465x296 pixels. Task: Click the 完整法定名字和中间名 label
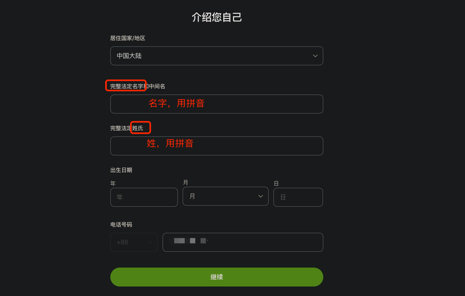click(x=137, y=86)
